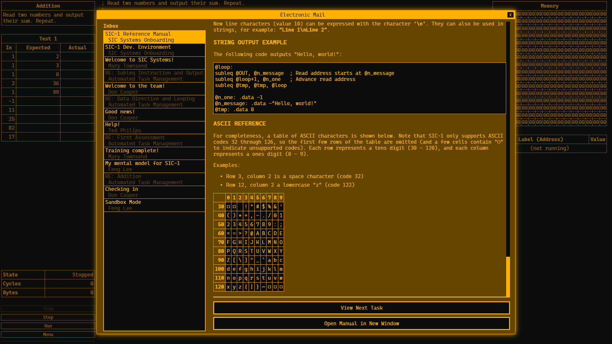This screenshot has width=612, height=344.
Task: Open Manual in New Window
Action: click(x=361, y=323)
